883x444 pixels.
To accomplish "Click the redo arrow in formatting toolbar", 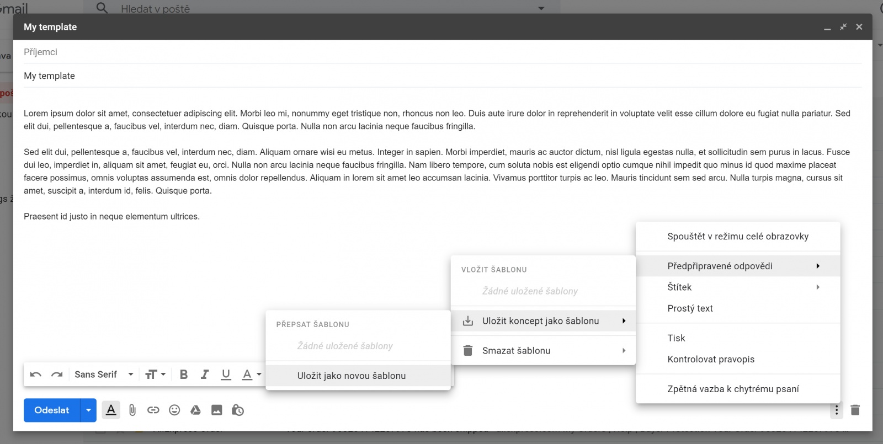I will click(57, 375).
